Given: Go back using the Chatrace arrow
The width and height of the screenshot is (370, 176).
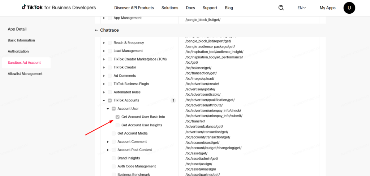Looking at the screenshot, I should pyautogui.click(x=96, y=30).
